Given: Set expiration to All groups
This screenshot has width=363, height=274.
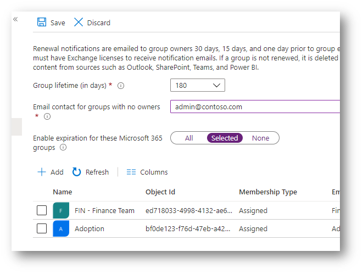Looking at the screenshot, I should coord(189,138).
